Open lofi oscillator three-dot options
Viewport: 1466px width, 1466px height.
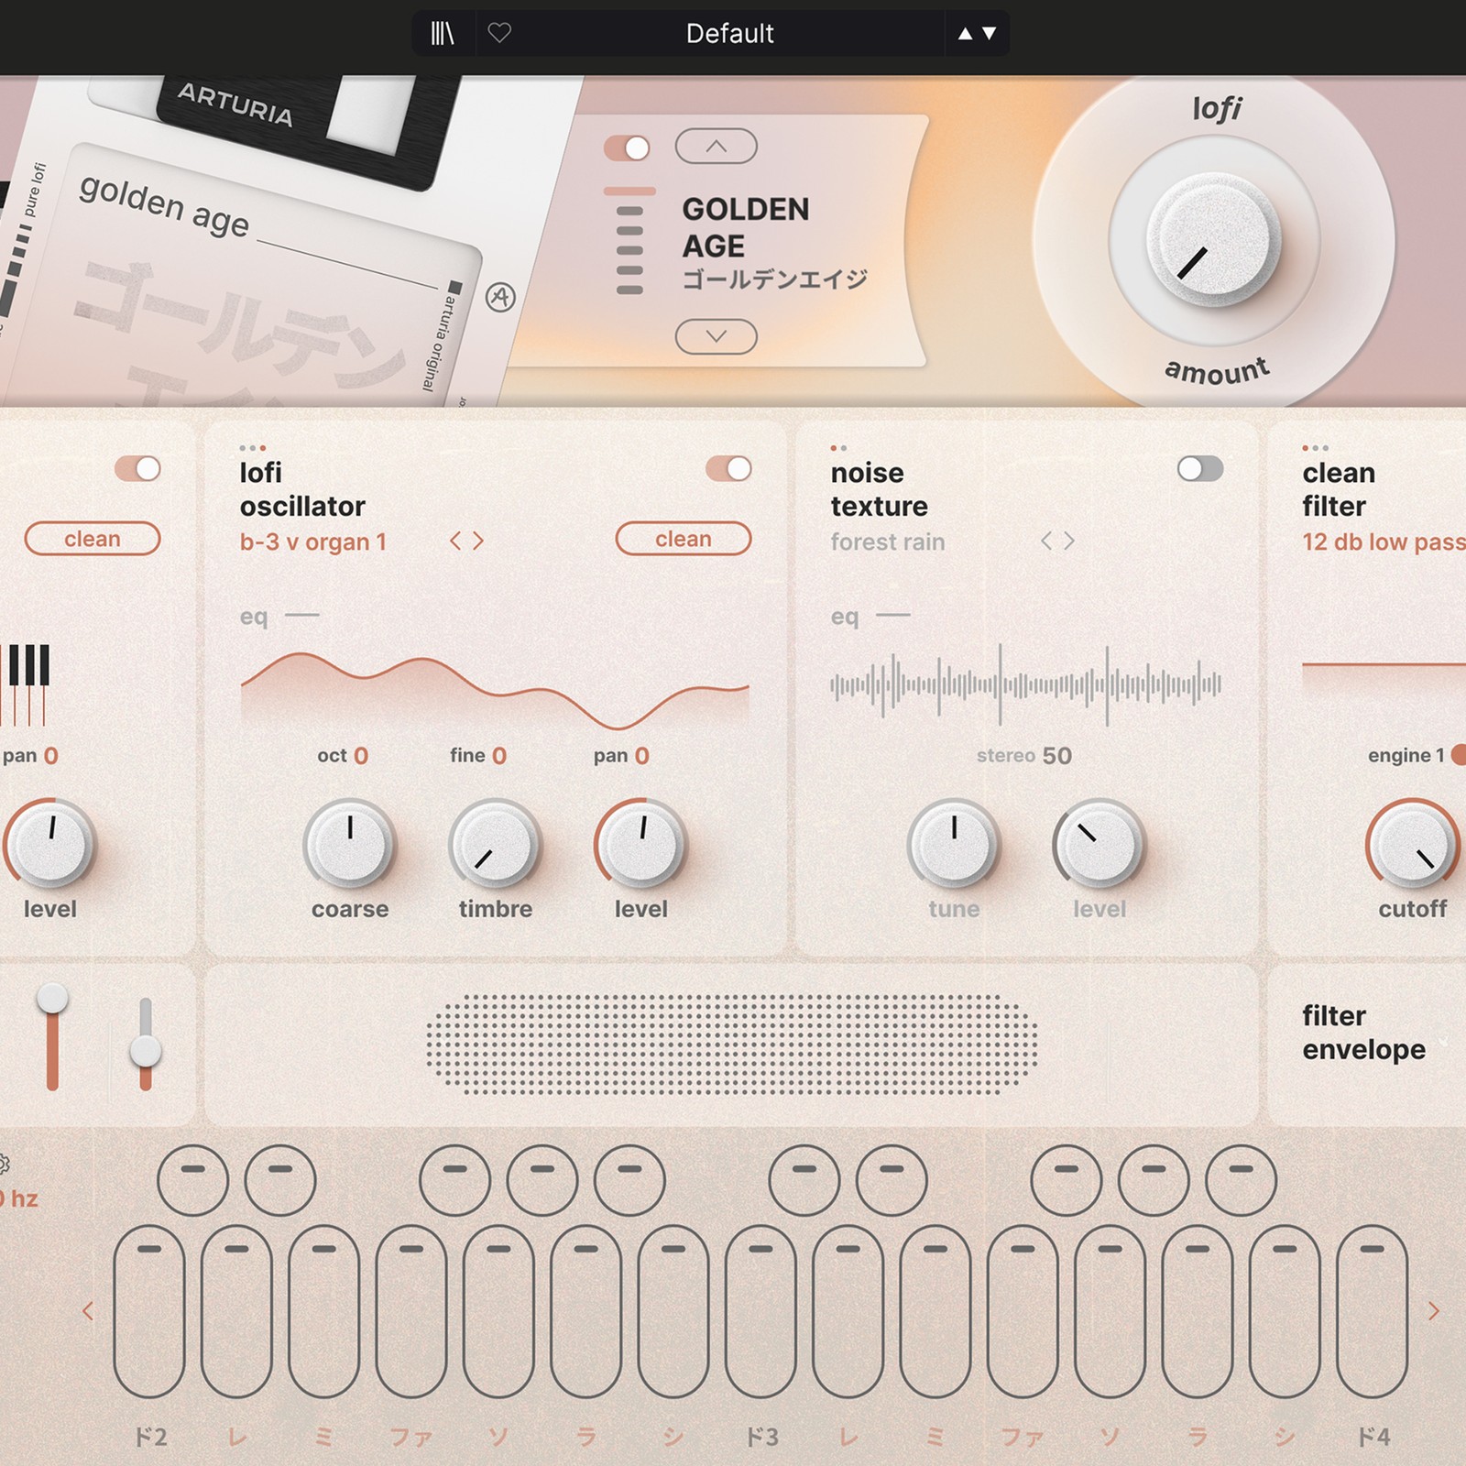[252, 448]
